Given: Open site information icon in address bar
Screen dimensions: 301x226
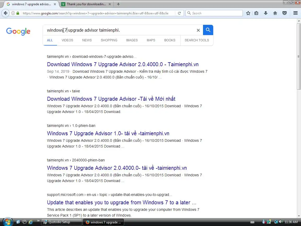Looking at the screenshot, I should 13,13.
